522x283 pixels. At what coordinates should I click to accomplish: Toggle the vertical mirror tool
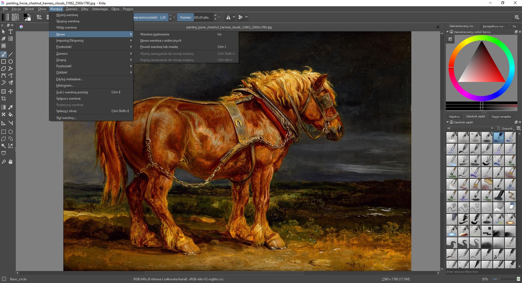click(x=241, y=17)
